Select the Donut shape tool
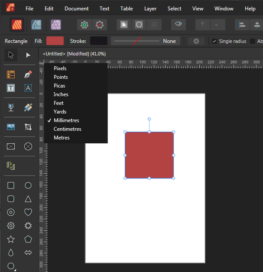Image resolution: width=263 pixels, height=272 pixels. tap(11, 212)
